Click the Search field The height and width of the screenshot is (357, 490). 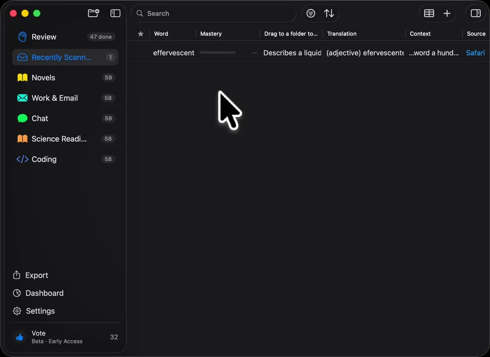pyautogui.click(x=213, y=13)
